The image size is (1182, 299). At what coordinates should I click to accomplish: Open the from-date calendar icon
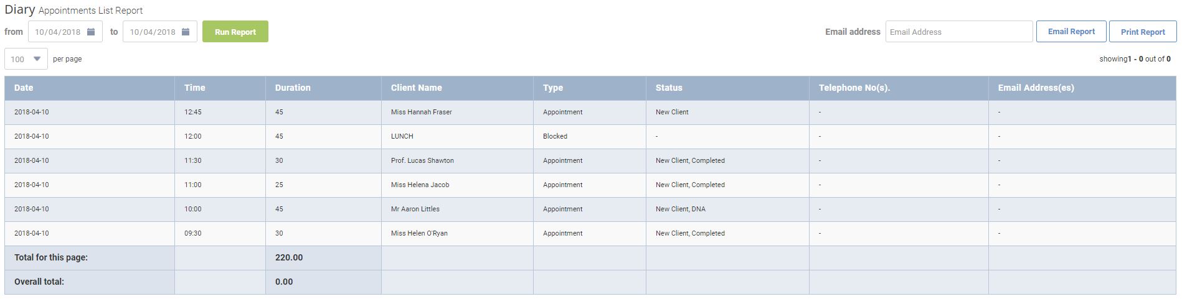[91, 32]
